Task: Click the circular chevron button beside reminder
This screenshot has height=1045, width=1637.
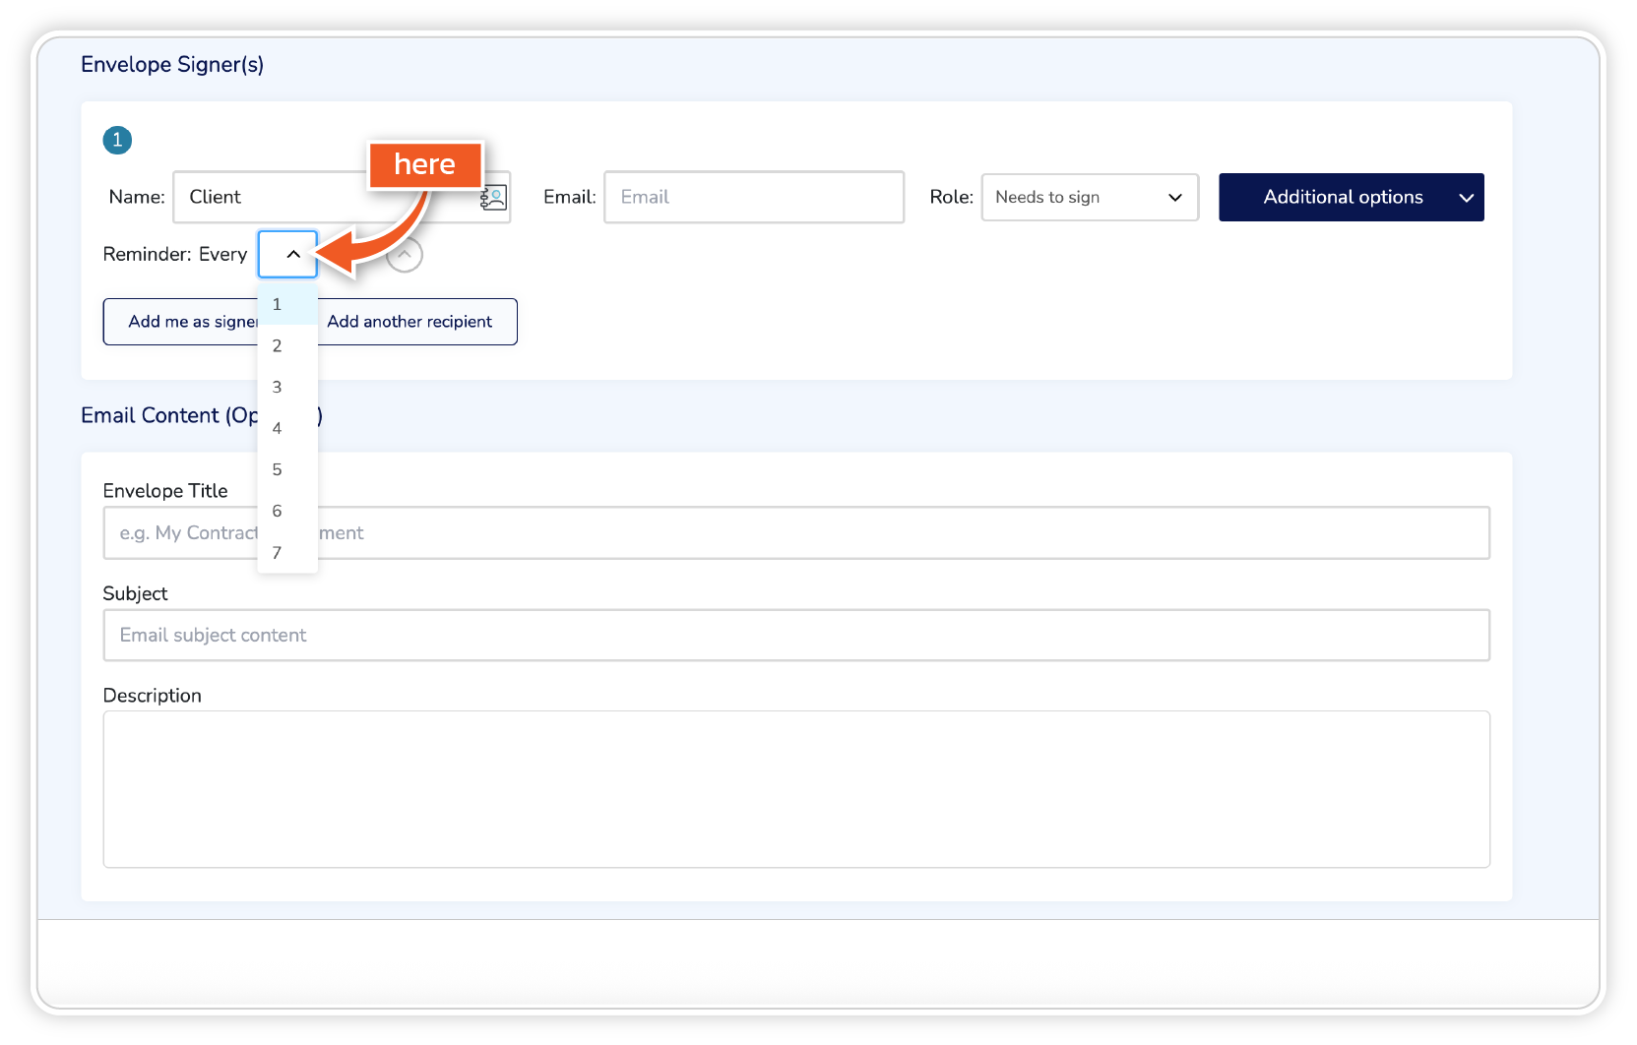Action: point(405,254)
